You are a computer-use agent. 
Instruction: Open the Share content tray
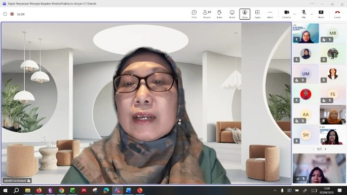(321, 14)
